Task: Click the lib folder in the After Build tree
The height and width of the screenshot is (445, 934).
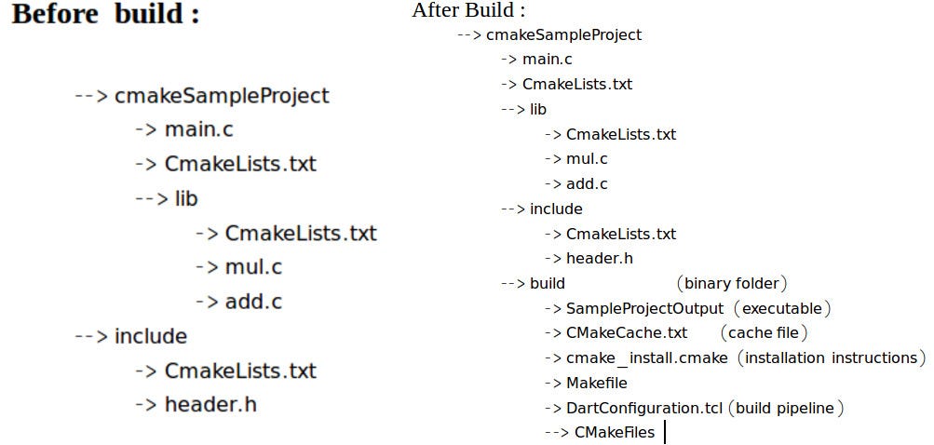Action: click(x=538, y=110)
